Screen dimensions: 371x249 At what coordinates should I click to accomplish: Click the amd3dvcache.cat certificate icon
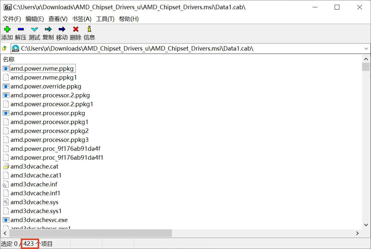[6, 166]
